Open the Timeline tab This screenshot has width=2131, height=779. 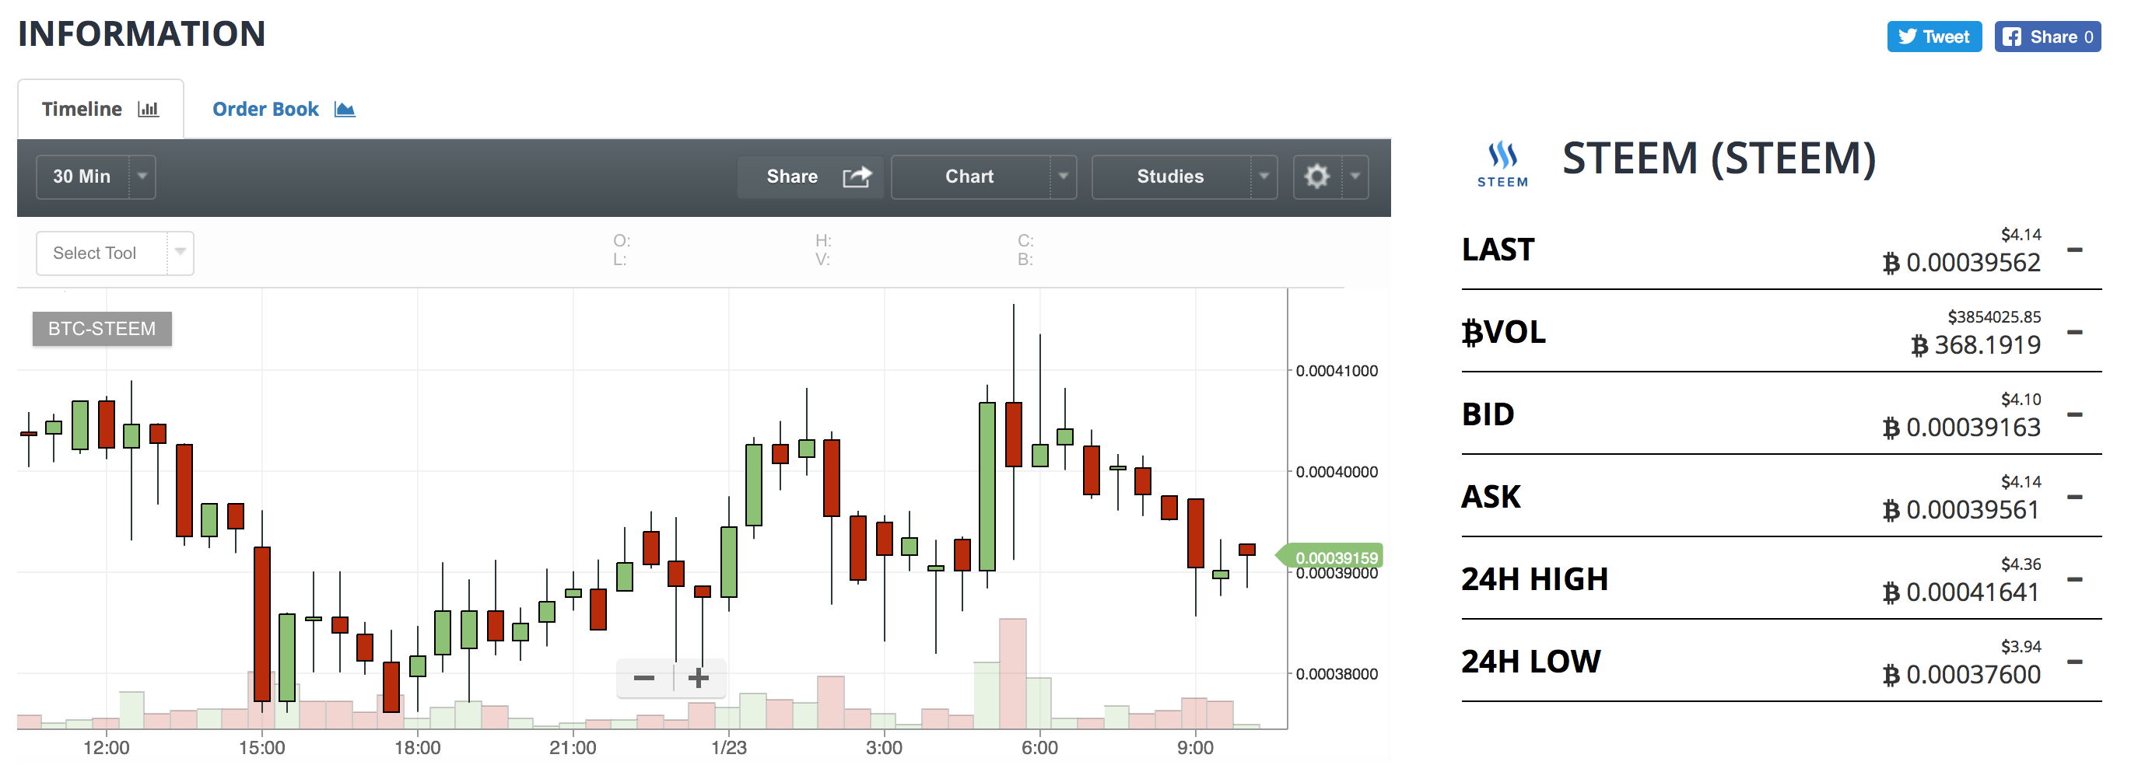(x=100, y=109)
